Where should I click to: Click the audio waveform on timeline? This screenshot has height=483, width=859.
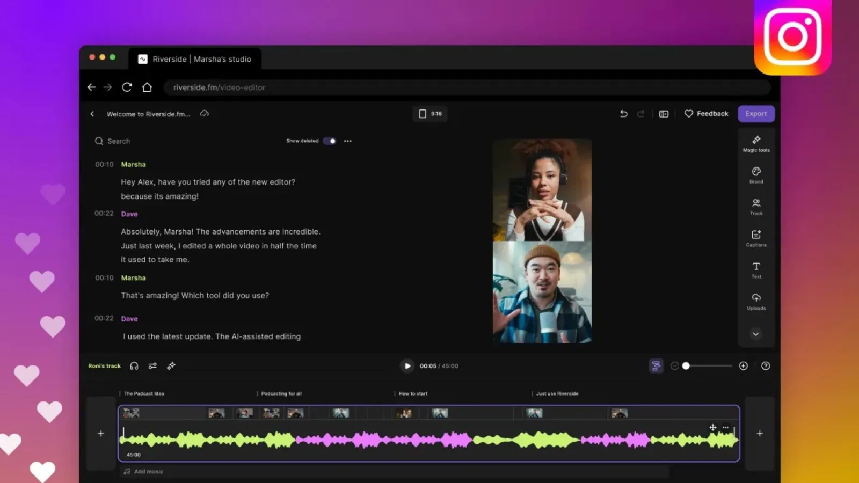428,440
